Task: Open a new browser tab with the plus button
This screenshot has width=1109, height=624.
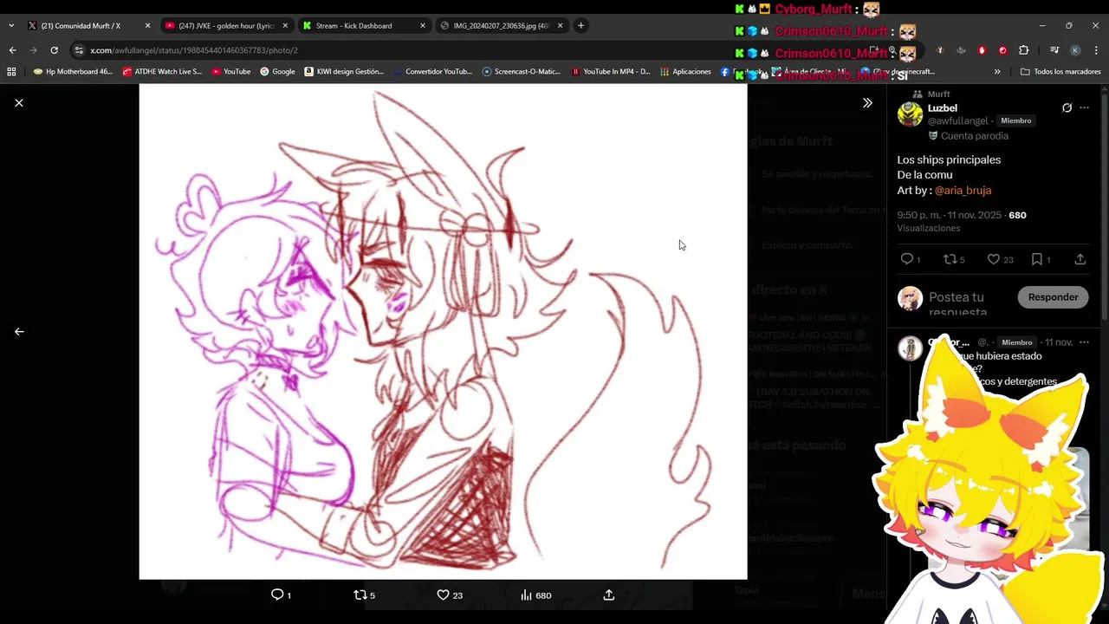Action: point(580,25)
